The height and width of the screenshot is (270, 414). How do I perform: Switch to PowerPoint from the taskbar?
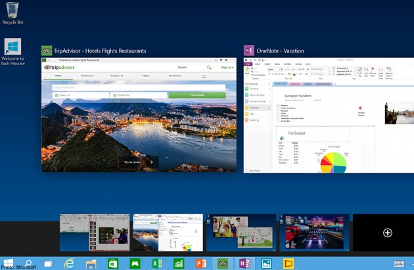click(x=201, y=263)
